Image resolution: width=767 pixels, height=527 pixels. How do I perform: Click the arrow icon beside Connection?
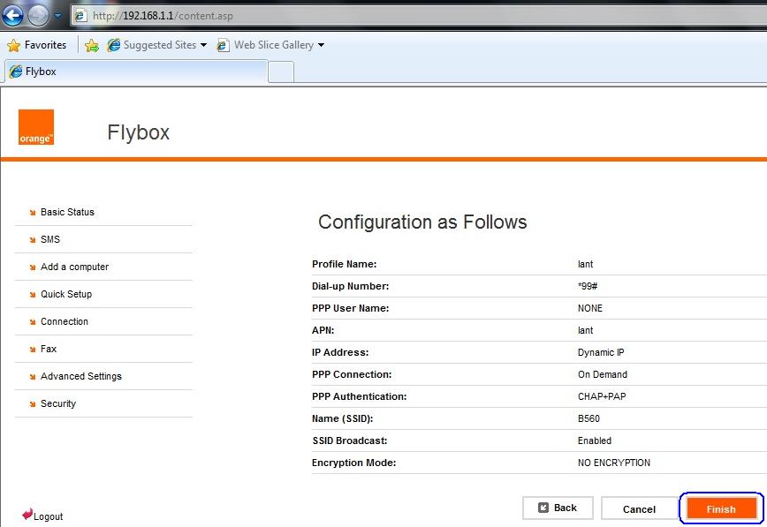click(x=33, y=321)
